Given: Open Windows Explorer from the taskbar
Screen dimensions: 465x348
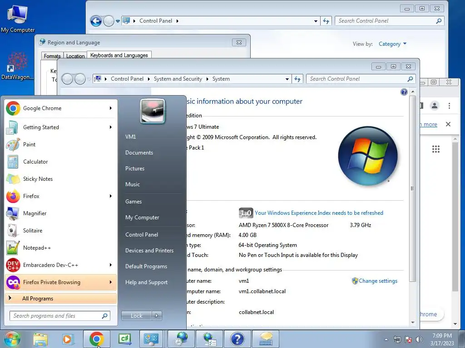Looking at the screenshot, I should click(40, 339).
